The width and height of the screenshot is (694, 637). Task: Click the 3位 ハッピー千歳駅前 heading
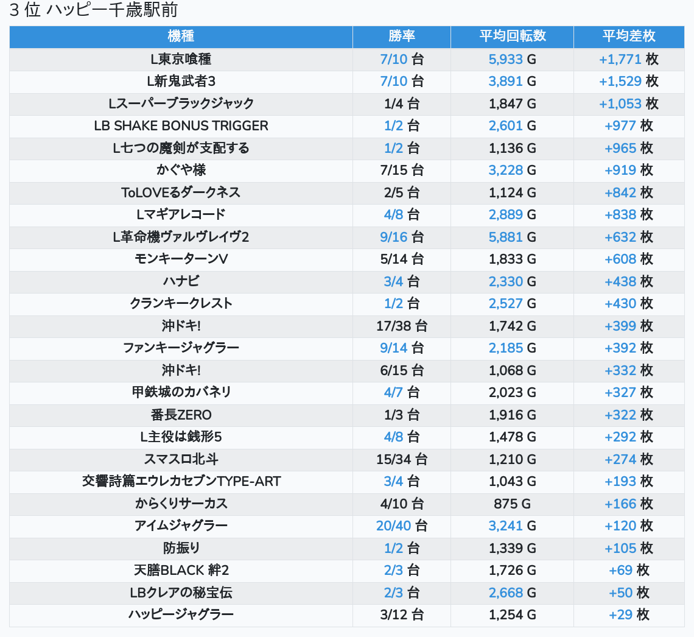tap(93, 10)
